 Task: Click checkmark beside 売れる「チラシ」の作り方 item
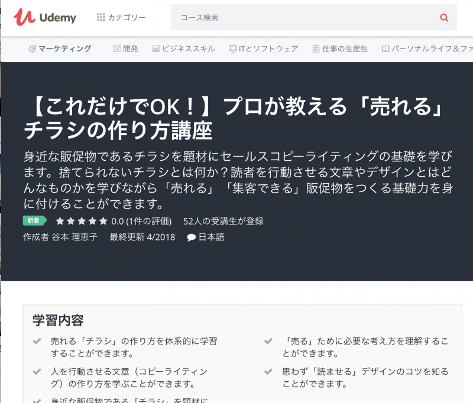(37, 342)
